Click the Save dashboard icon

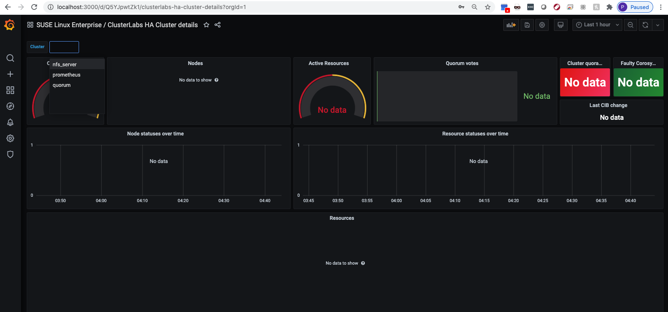click(527, 25)
